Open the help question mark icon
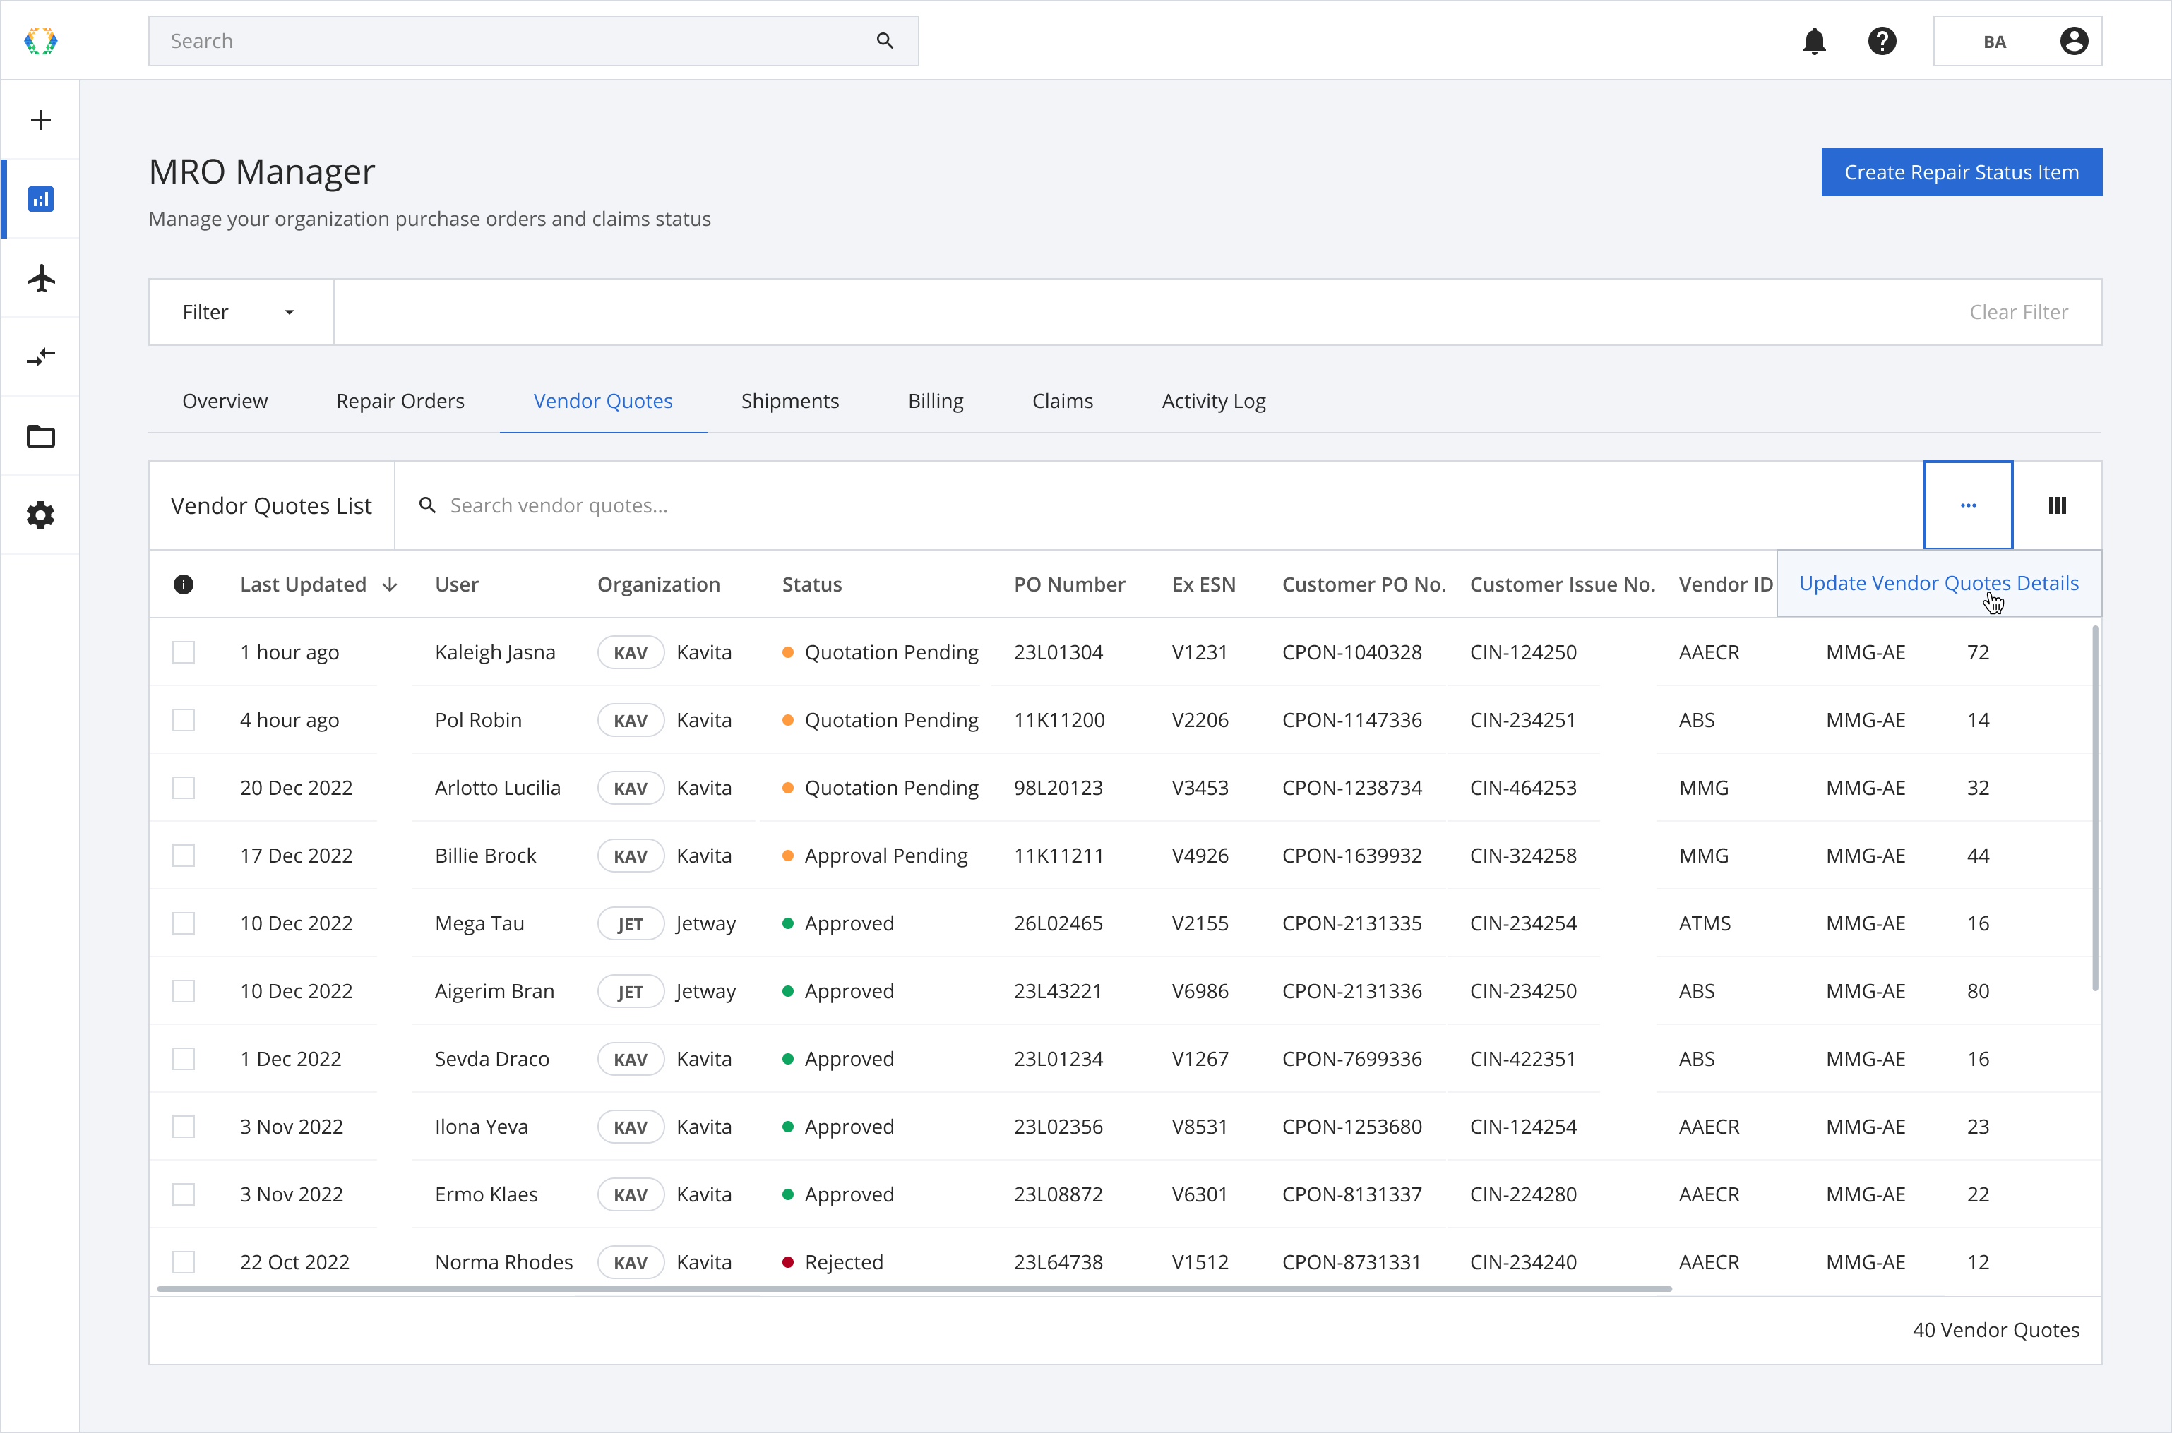Viewport: 2172px width, 1433px height. [x=1881, y=41]
